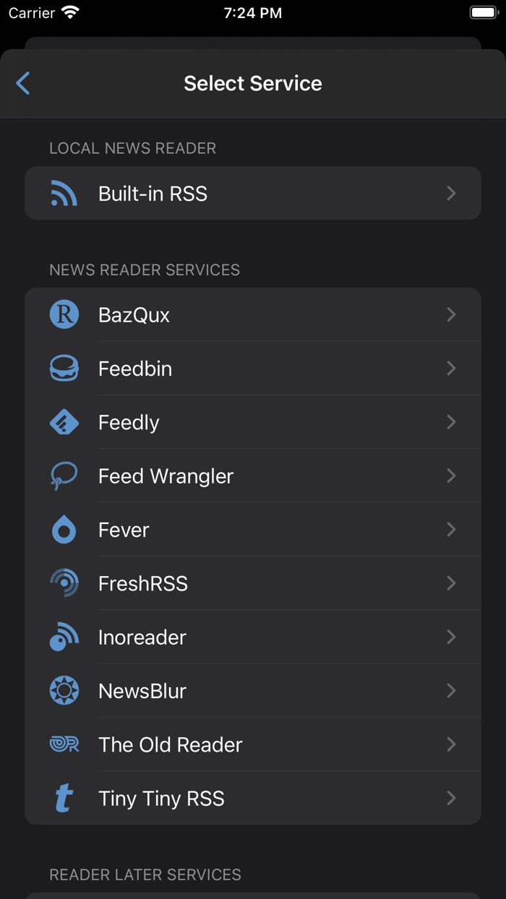Screen dimensions: 506x899
Task: Open the Feedbin service entry
Action: point(253,368)
